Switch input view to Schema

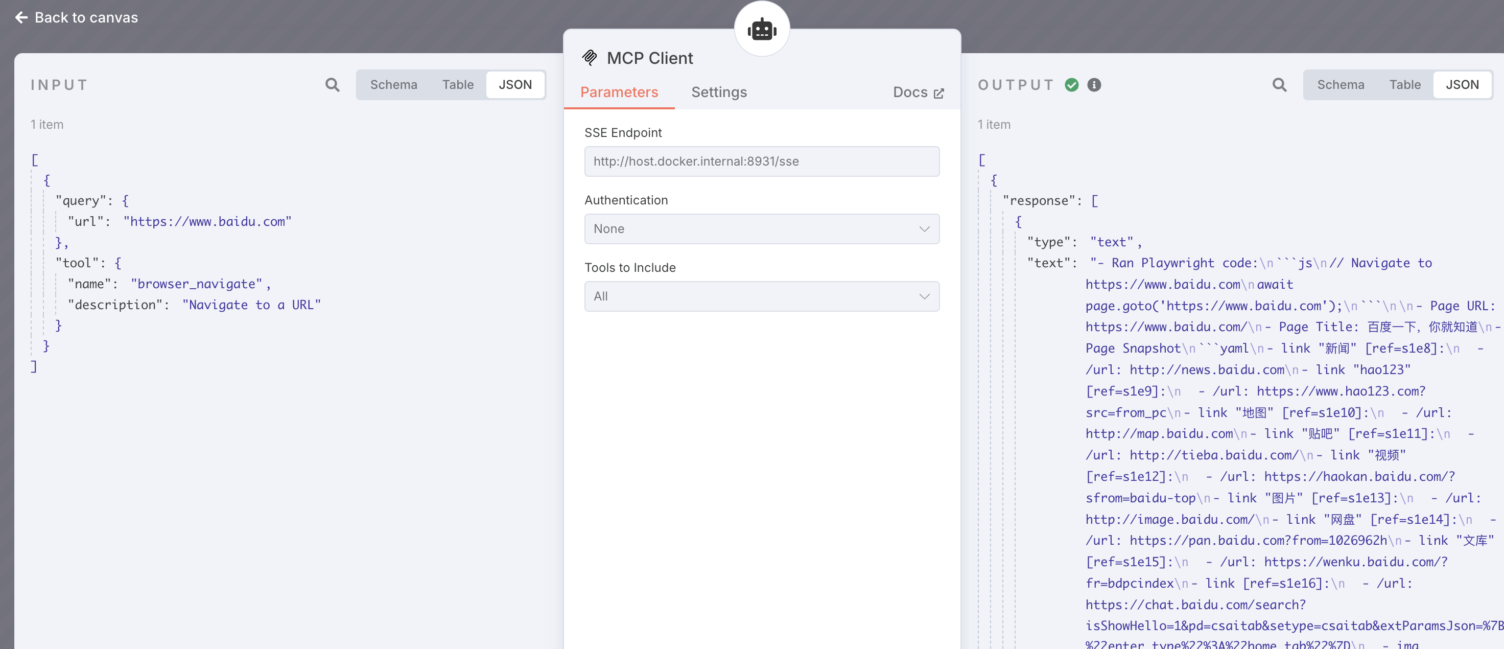pyautogui.click(x=393, y=85)
